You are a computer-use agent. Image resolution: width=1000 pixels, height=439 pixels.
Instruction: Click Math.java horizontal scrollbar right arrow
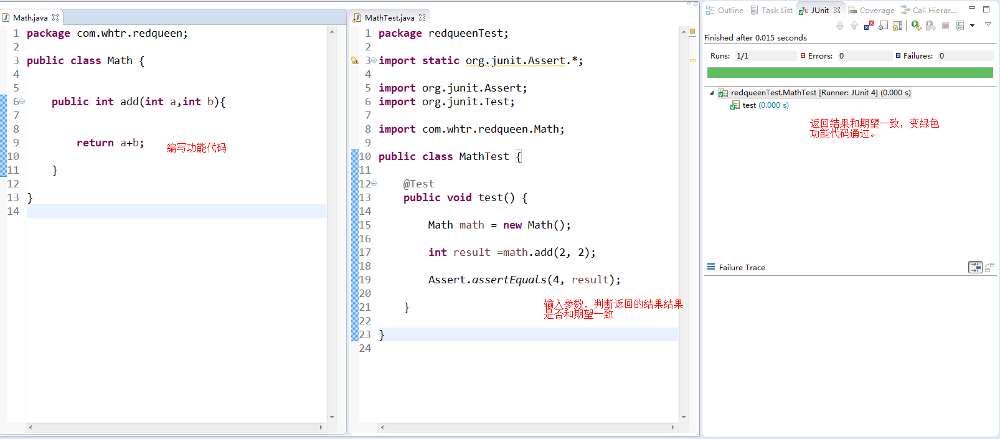[x=321, y=427]
